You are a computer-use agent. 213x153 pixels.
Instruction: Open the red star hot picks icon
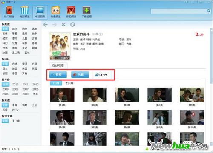pos(9,10)
